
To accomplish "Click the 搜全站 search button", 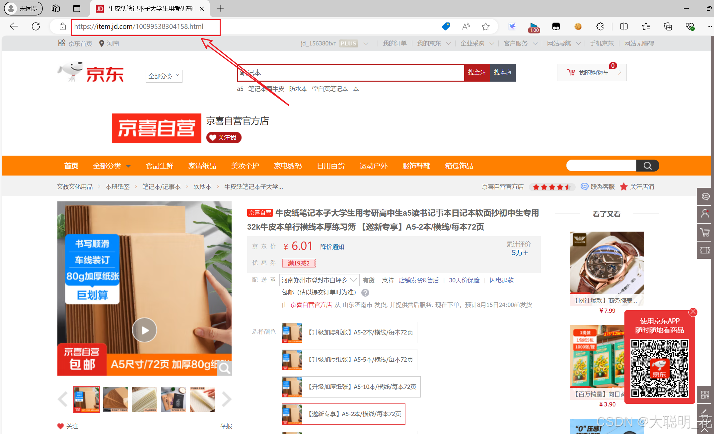I will pyautogui.click(x=477, y=72).
